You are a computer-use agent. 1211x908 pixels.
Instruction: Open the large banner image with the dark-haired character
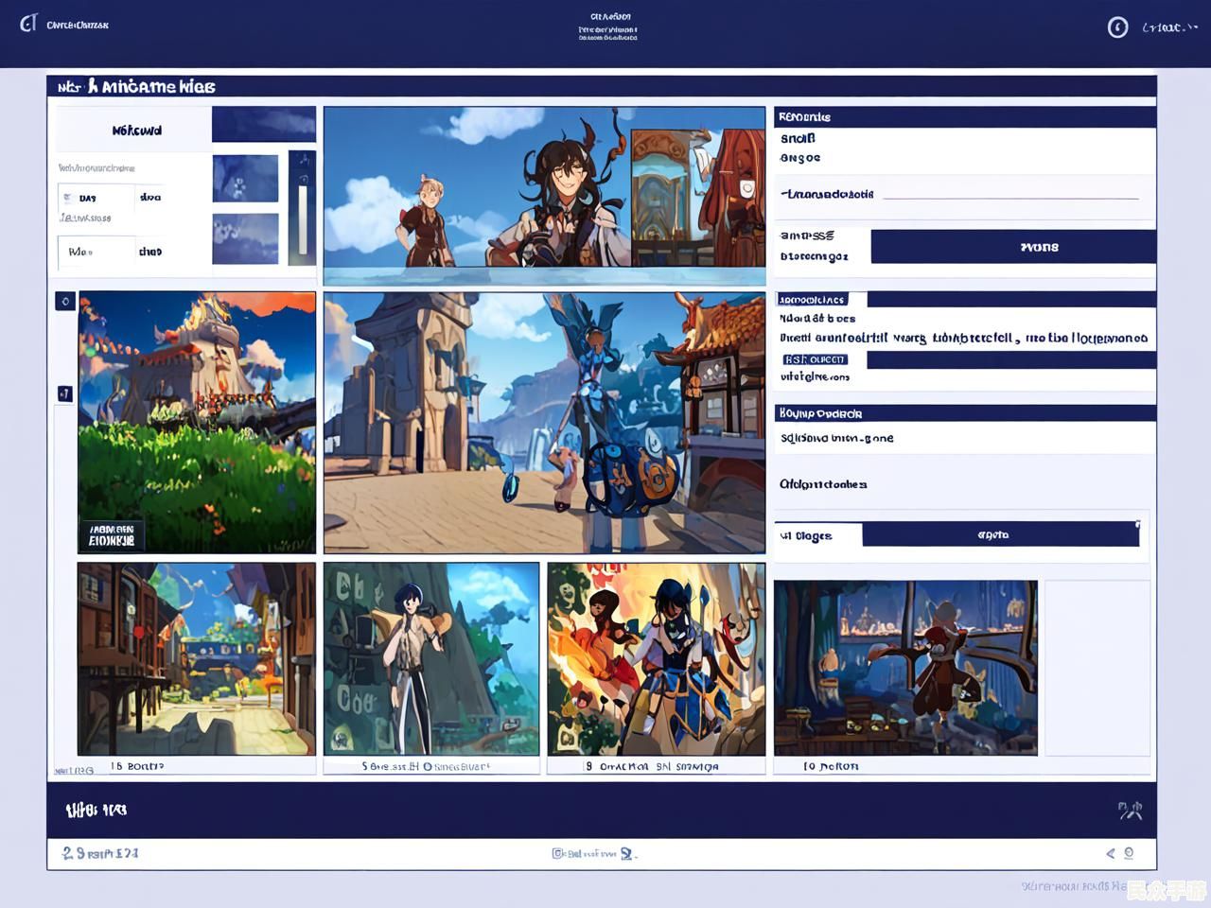tap(544, 194)
